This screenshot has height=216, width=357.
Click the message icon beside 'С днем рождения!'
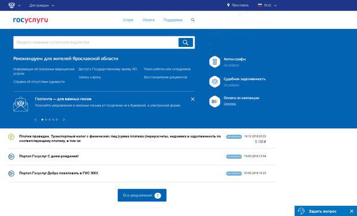pos(11,157)
